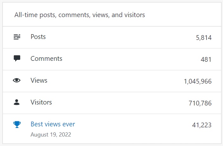Click the All-time stats card heading
The width and height of the screenshot is (223, 146).
[80, 15]
